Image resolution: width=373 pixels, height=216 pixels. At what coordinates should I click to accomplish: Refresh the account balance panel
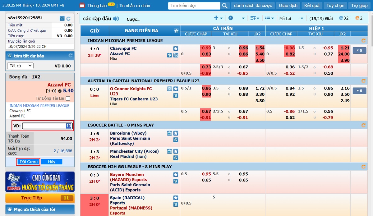[68, 19]
